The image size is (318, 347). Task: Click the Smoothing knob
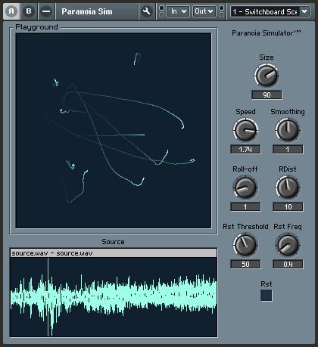point(288,130)
